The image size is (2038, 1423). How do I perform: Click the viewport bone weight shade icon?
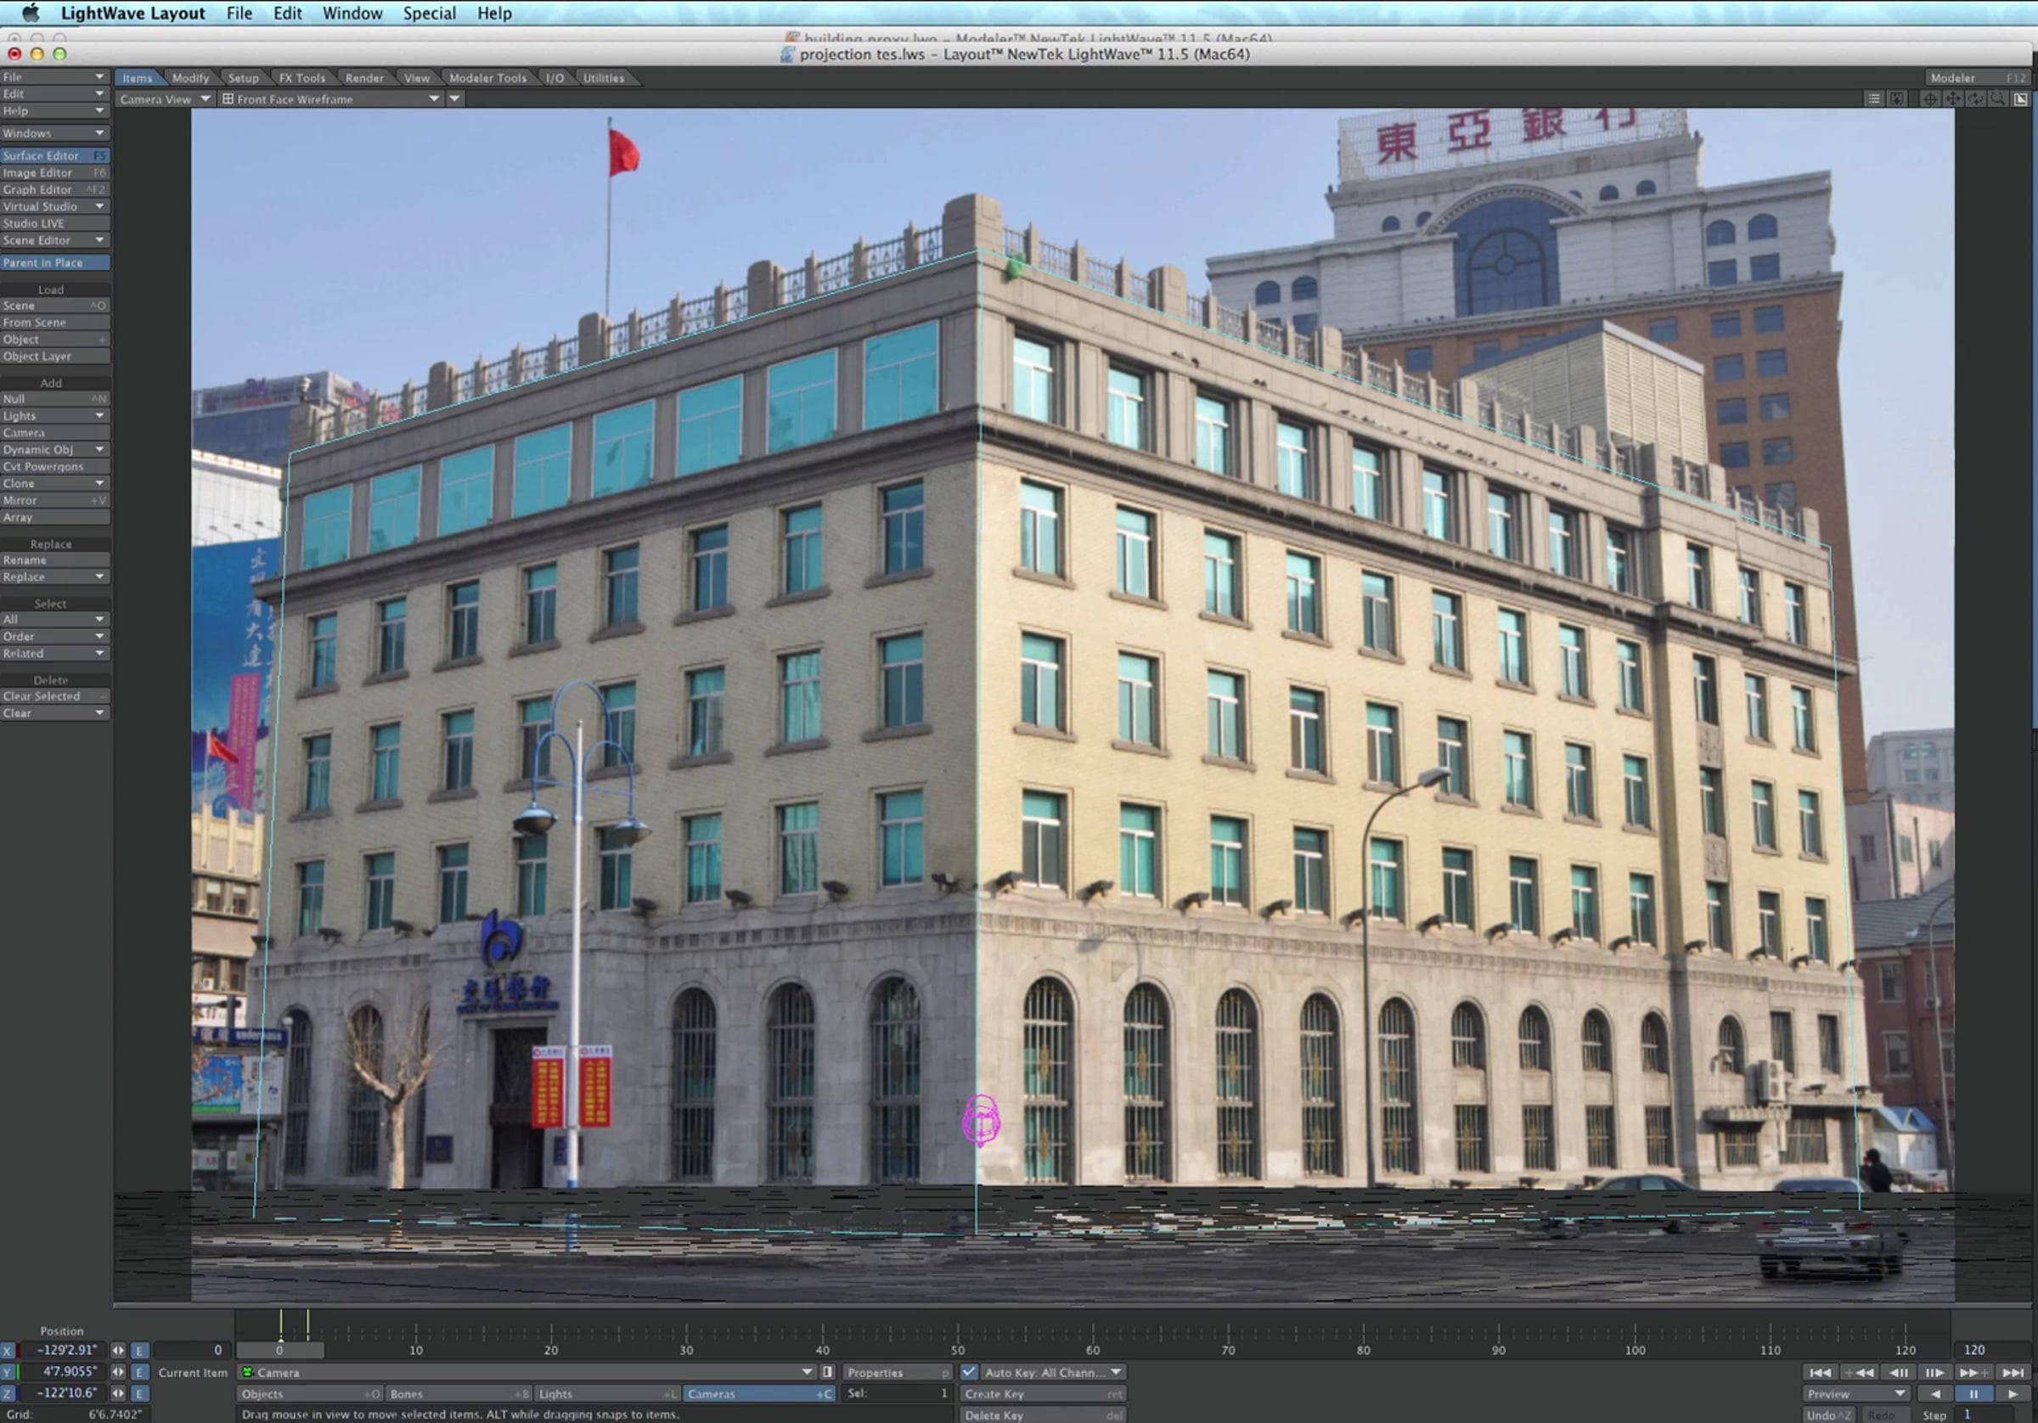click(x=1896, y=99)
